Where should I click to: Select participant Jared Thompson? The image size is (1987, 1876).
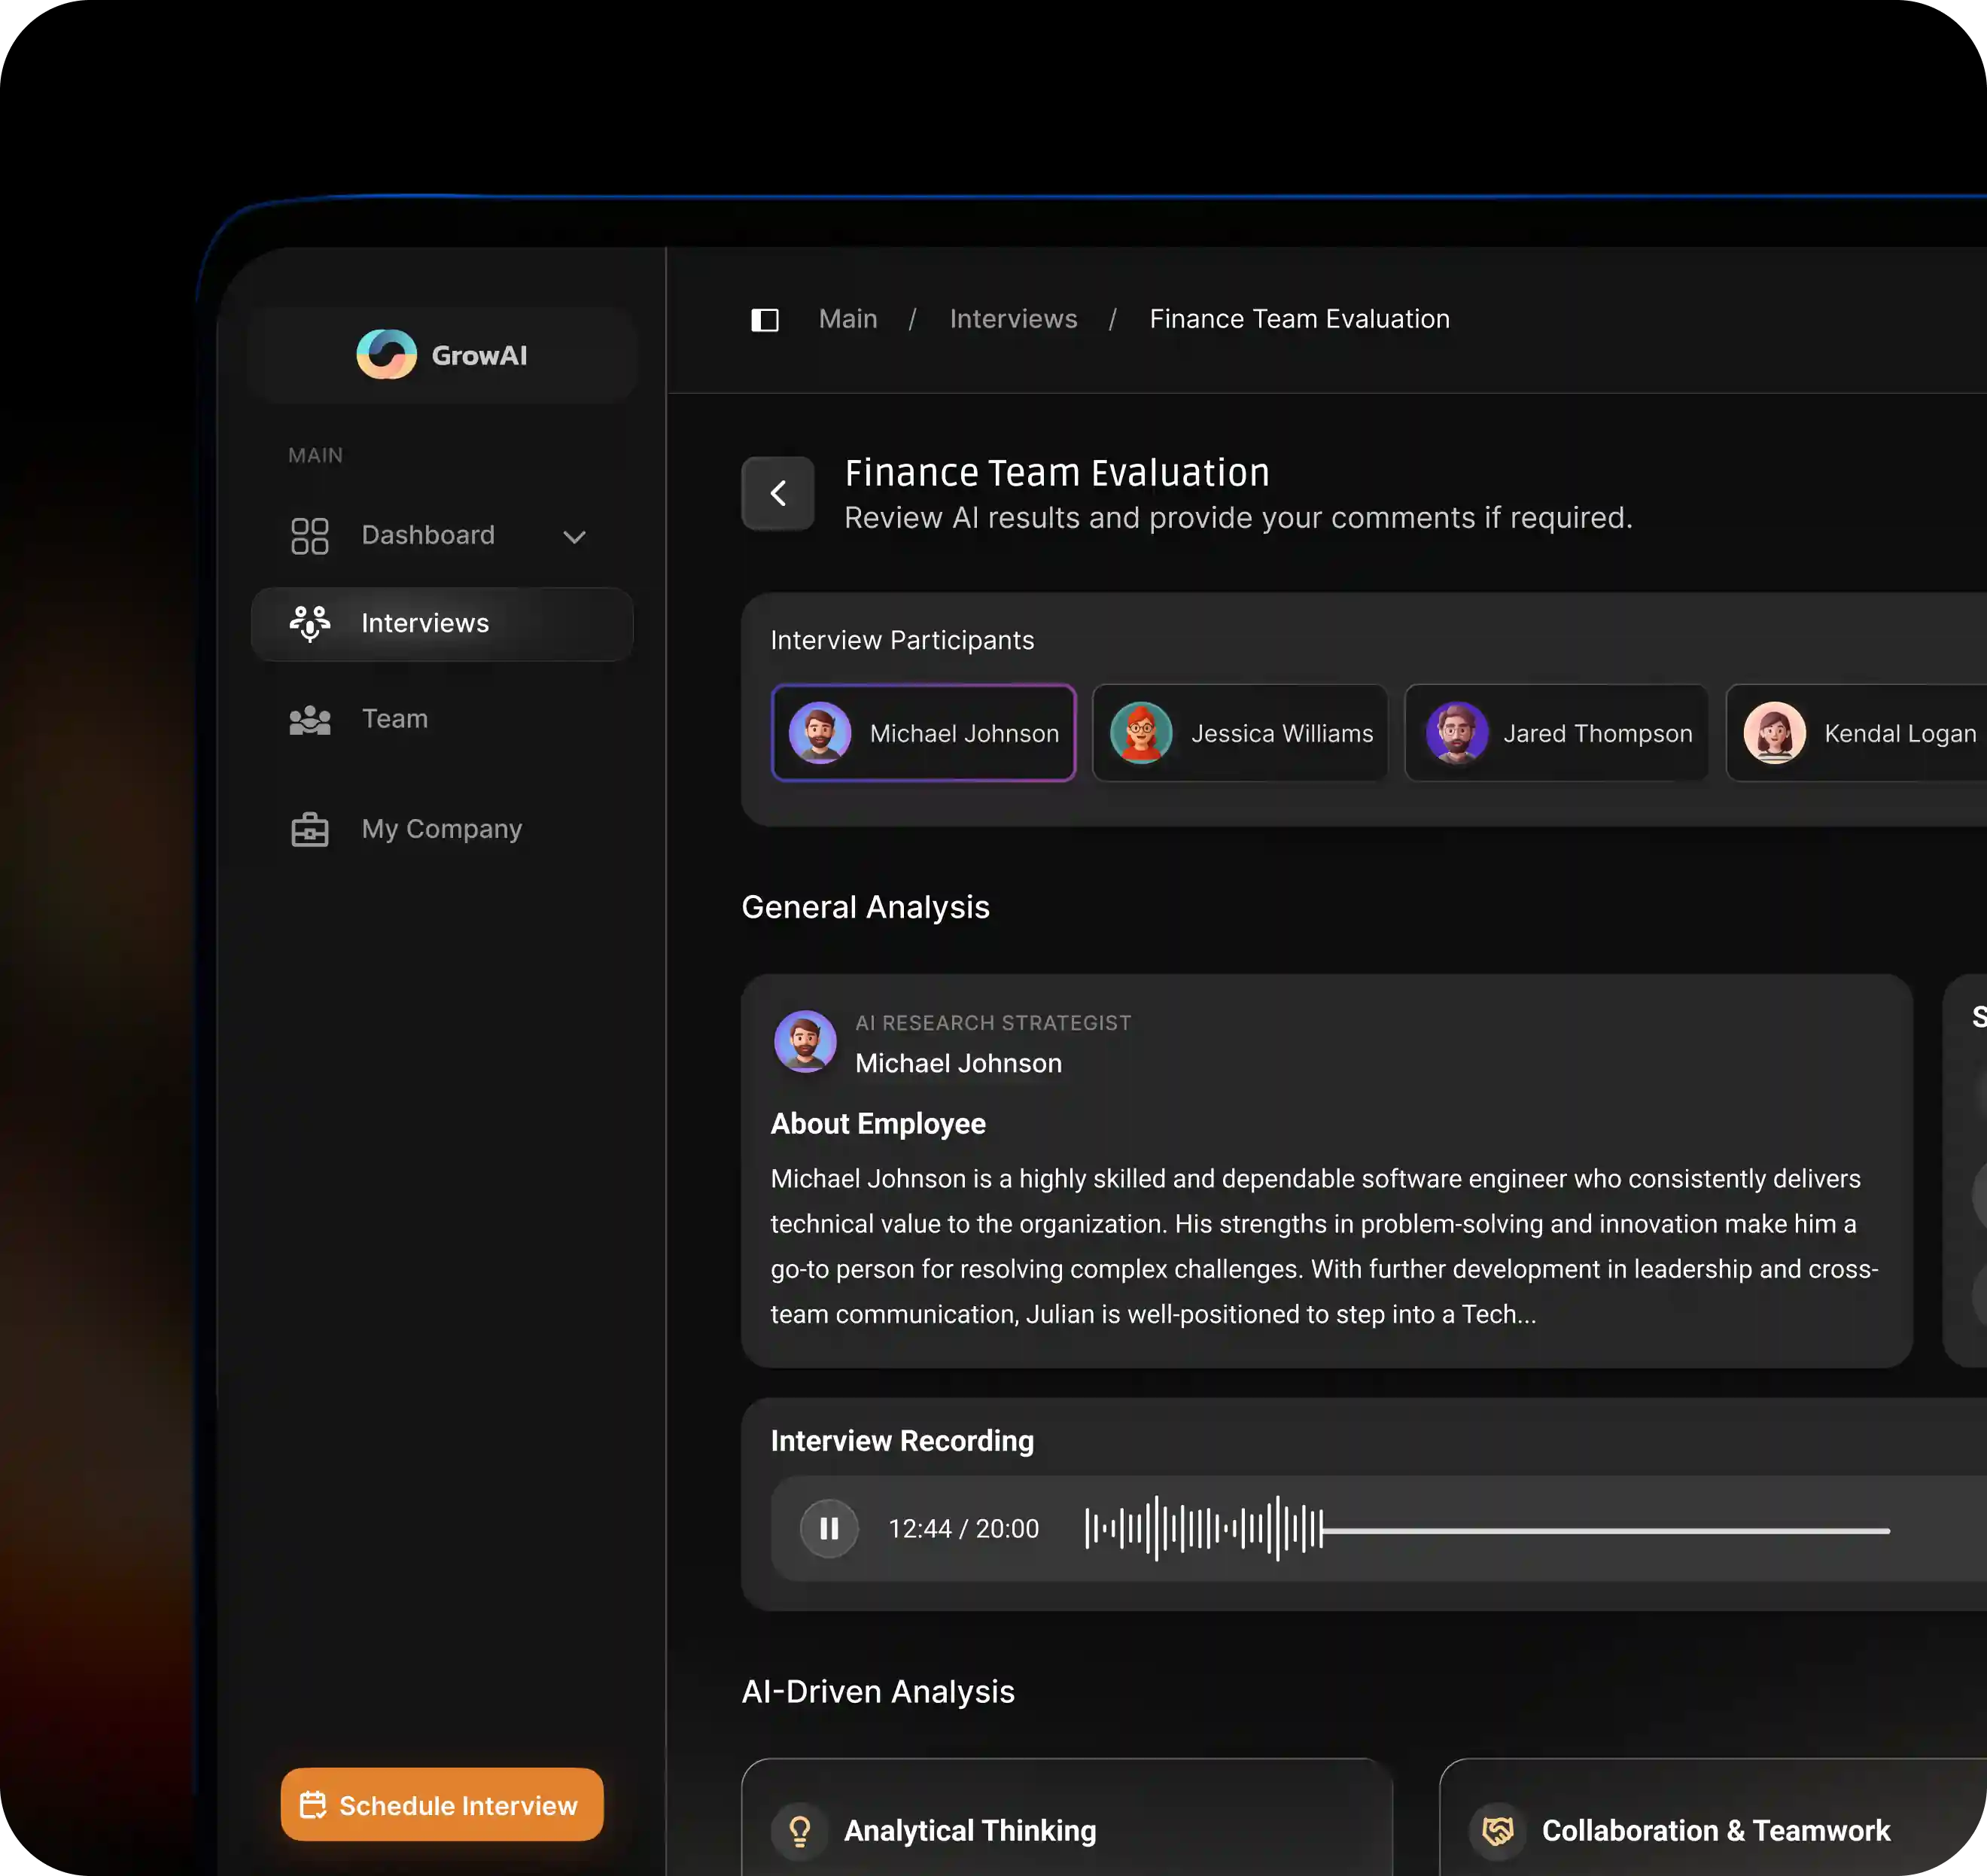[1556, 733]
